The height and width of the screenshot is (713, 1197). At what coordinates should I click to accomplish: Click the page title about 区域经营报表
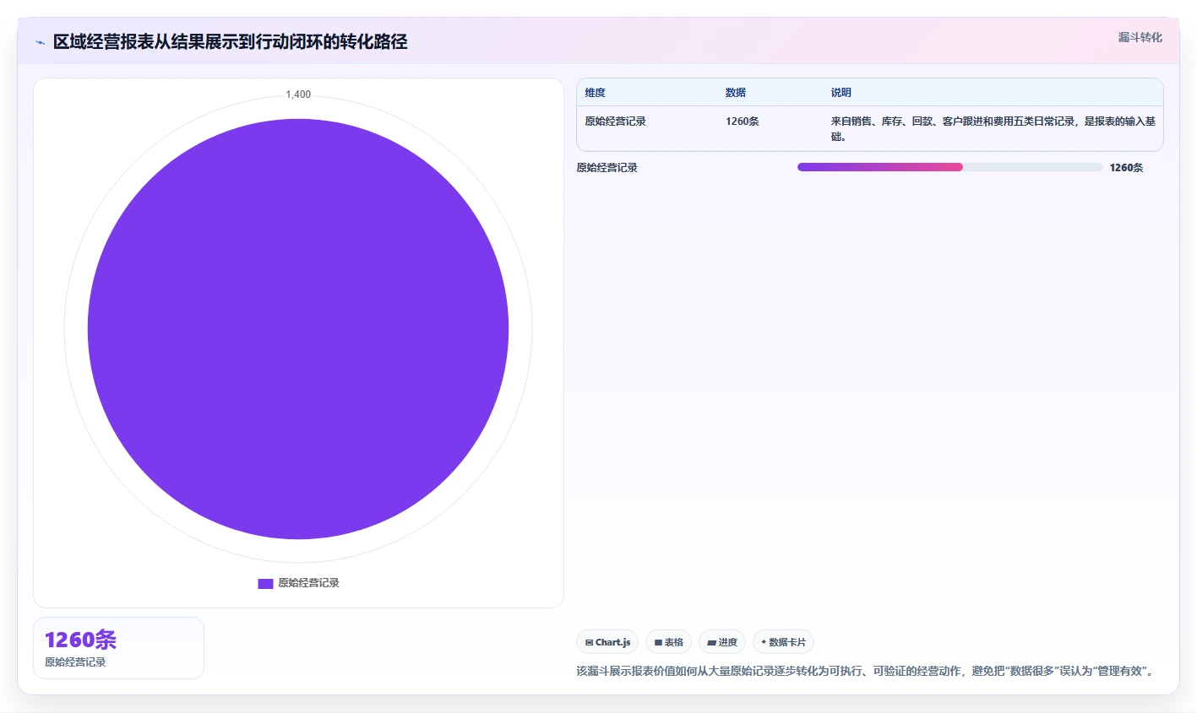point(230,42)
